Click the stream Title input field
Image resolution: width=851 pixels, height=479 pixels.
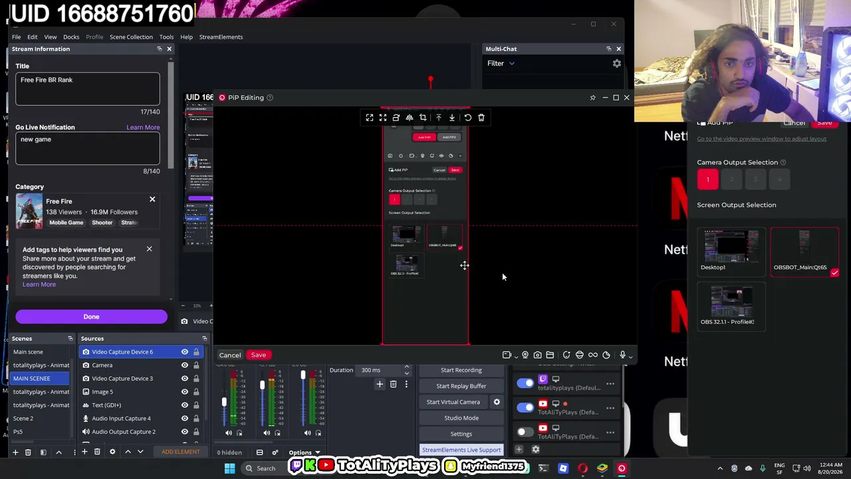88,89
